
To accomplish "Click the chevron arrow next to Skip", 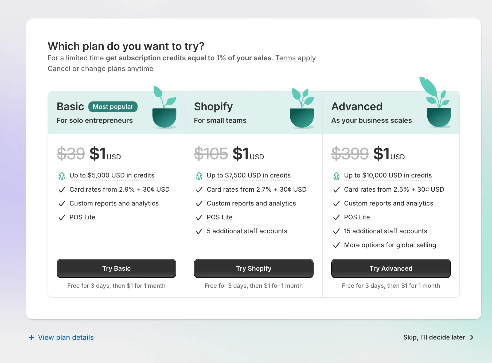I will click(x=472, y=337).
